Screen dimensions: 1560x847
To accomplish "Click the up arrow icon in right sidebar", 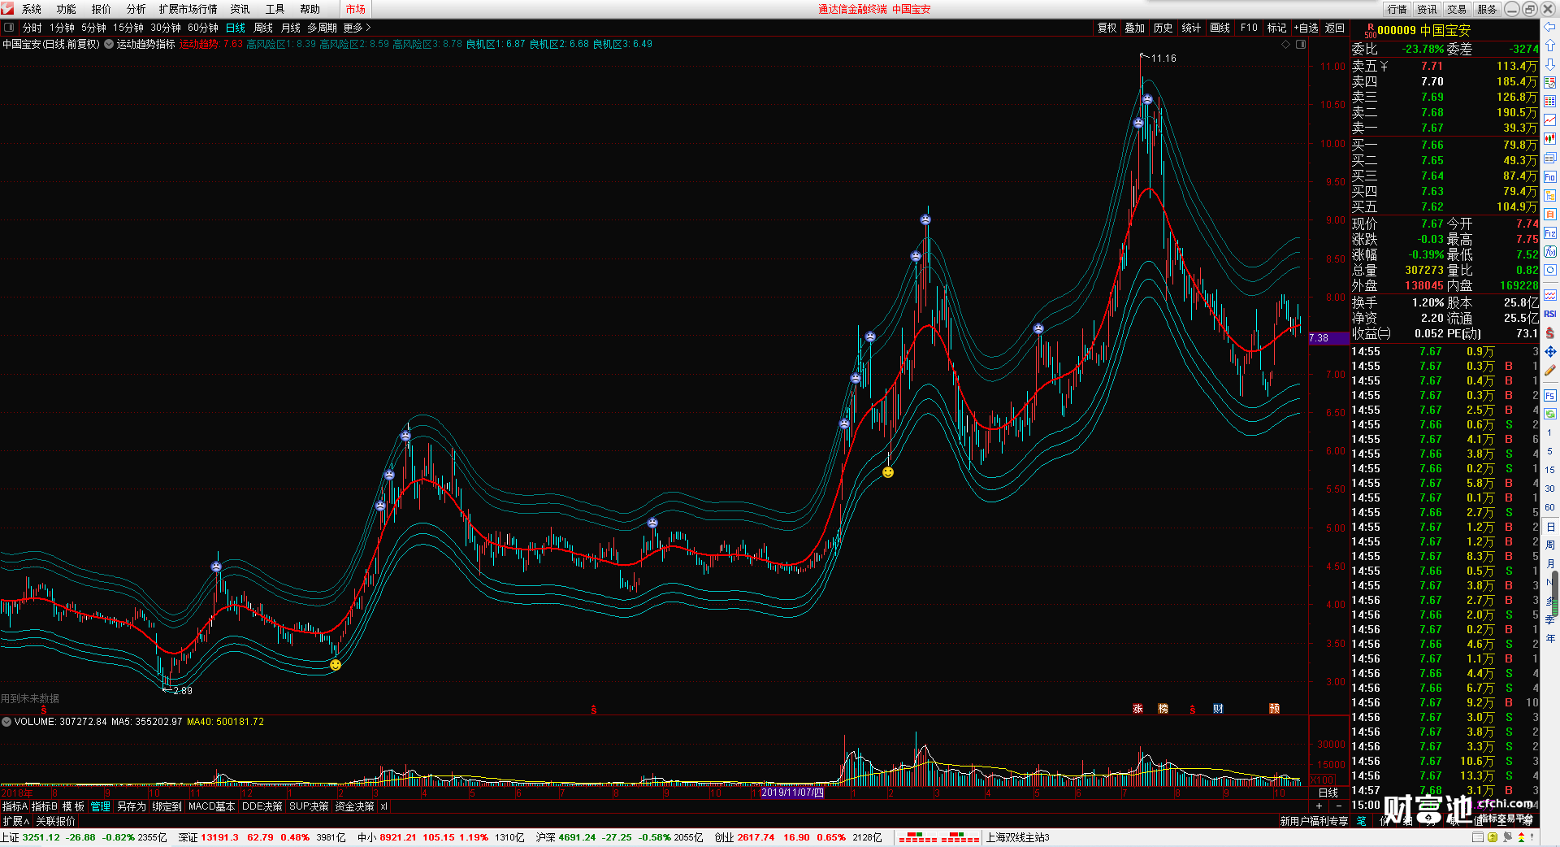I will pos(1550,46).
